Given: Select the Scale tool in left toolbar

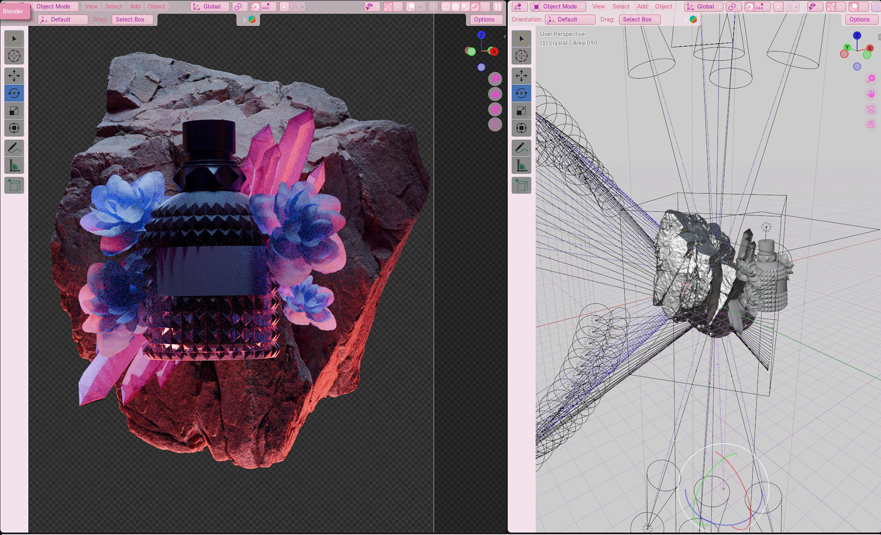Looking at the screenshot, I should pos(14,111).
